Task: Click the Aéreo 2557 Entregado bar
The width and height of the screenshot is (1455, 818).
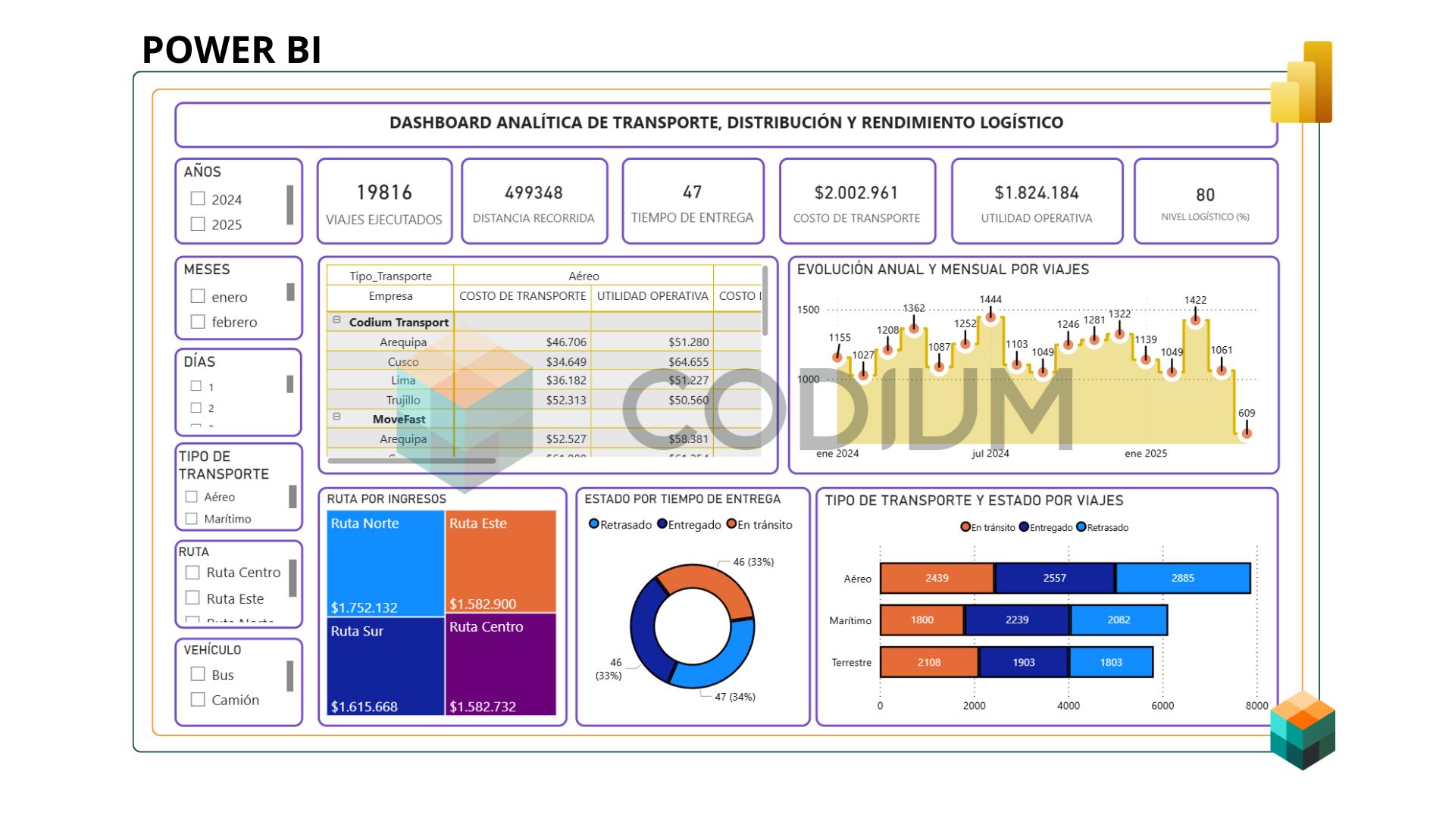Action: click(1055, 578)
